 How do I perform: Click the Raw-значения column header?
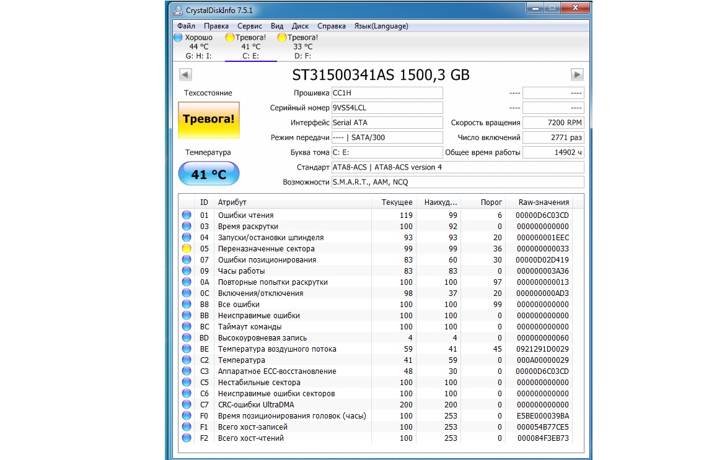click(x=539, y=202)
